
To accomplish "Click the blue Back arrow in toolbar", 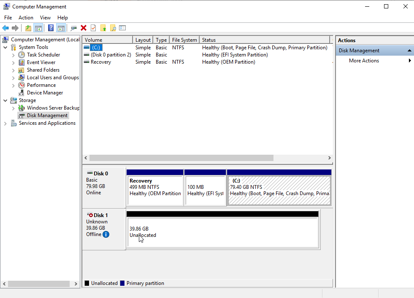I will click(x=5, y=28).
